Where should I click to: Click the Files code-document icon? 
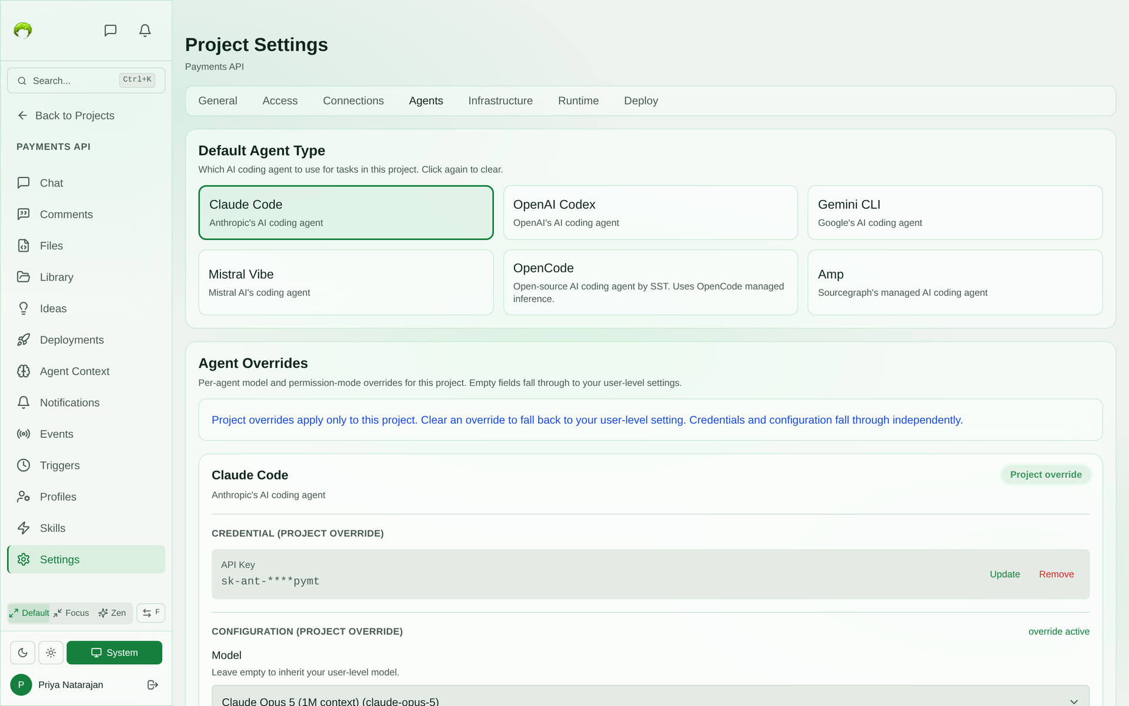pyautogui.click(x=24, y=246)
